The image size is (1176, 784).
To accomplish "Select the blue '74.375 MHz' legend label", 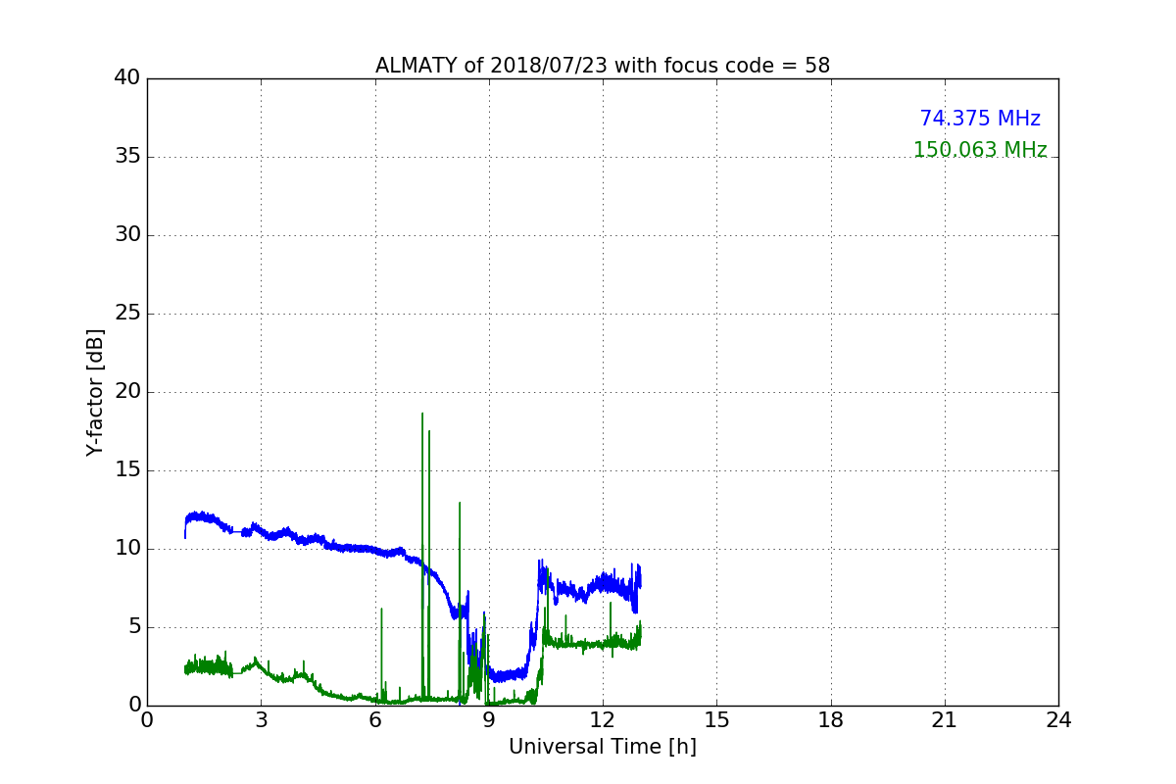I will point(980,119).
